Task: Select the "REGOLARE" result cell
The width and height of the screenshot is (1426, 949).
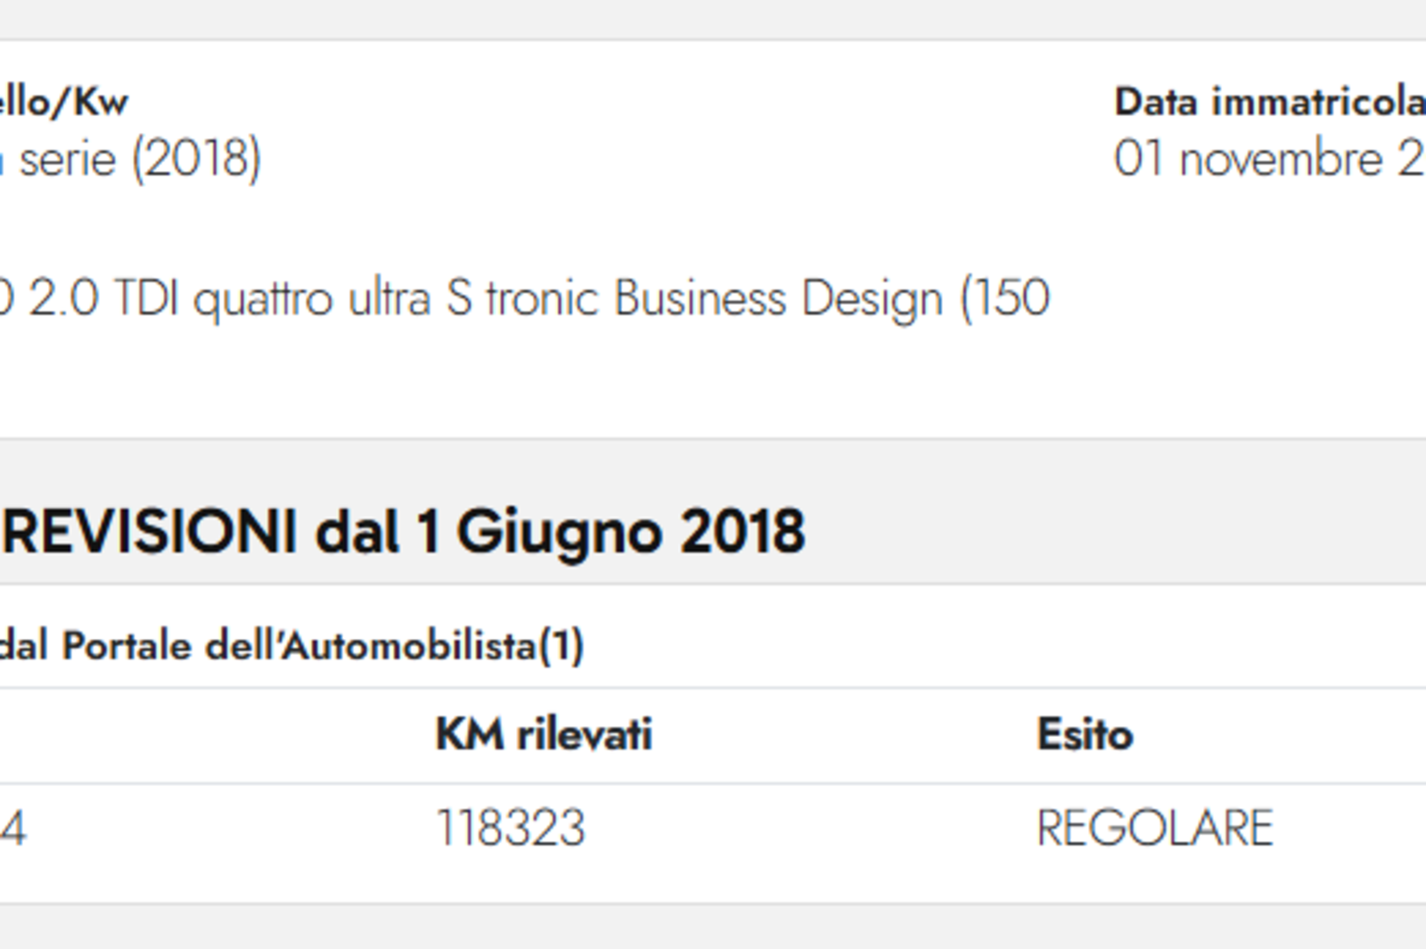Action: coord(1155,828)
